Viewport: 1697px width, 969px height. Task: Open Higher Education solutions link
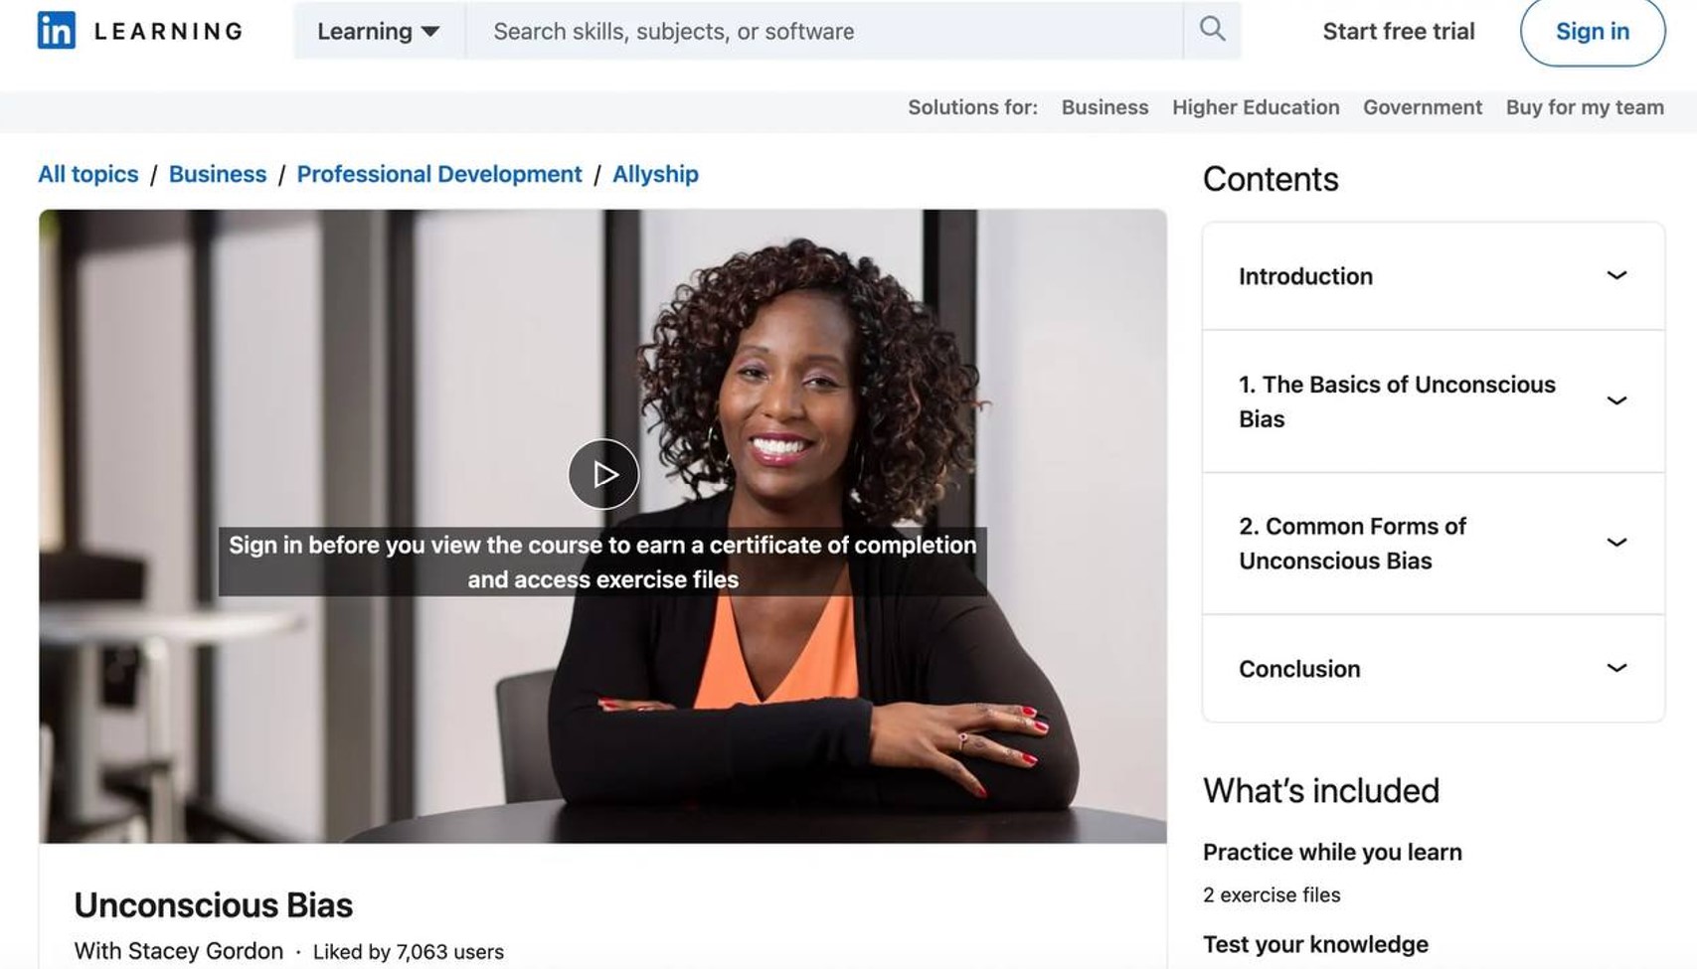click(1256, 107)
